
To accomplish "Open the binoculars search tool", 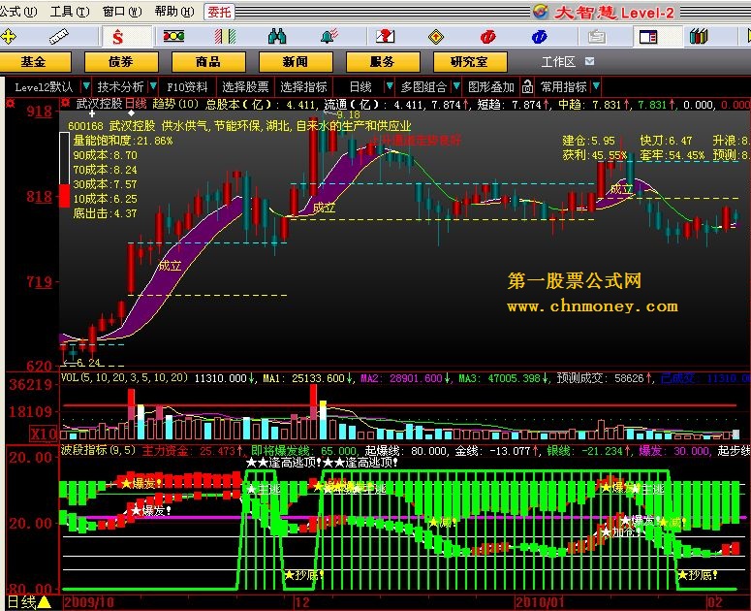I will coord(277,37).
